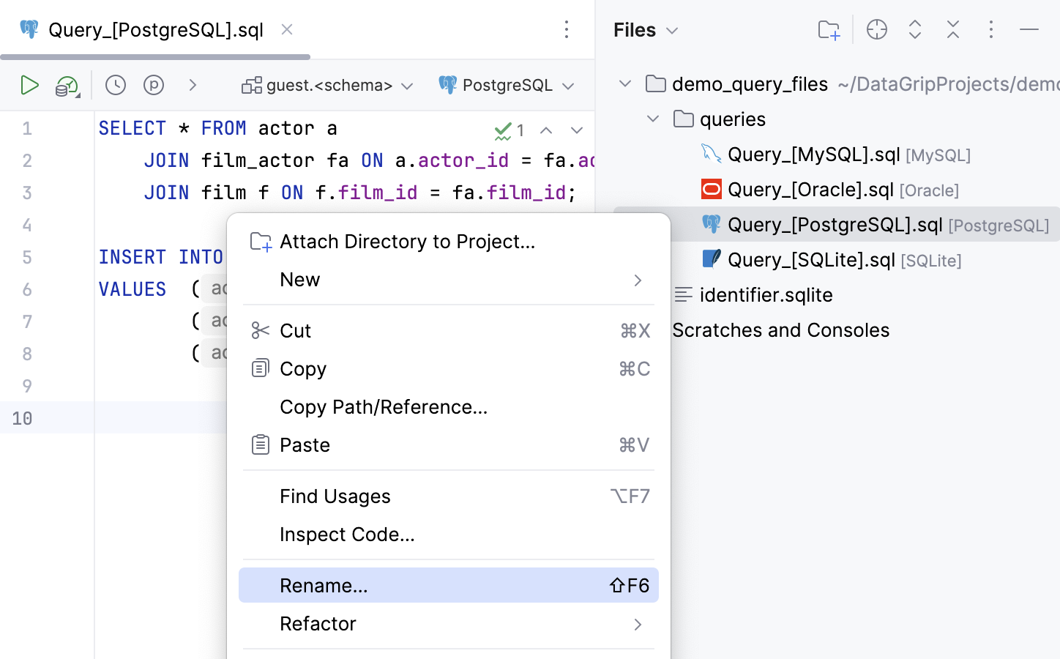This screenshot has height=659, width=1060.
Task: Collapse all items in the Files tree
Action: coord(952,29)
